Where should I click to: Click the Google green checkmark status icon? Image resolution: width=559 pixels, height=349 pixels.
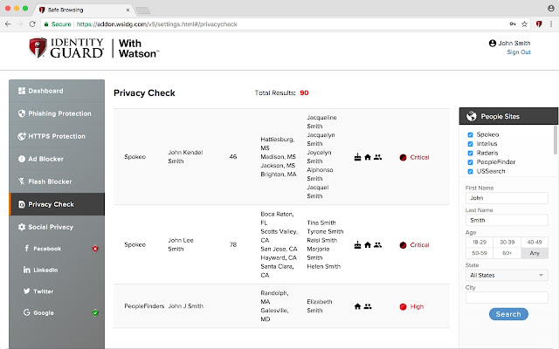click(x=95, y=312)
